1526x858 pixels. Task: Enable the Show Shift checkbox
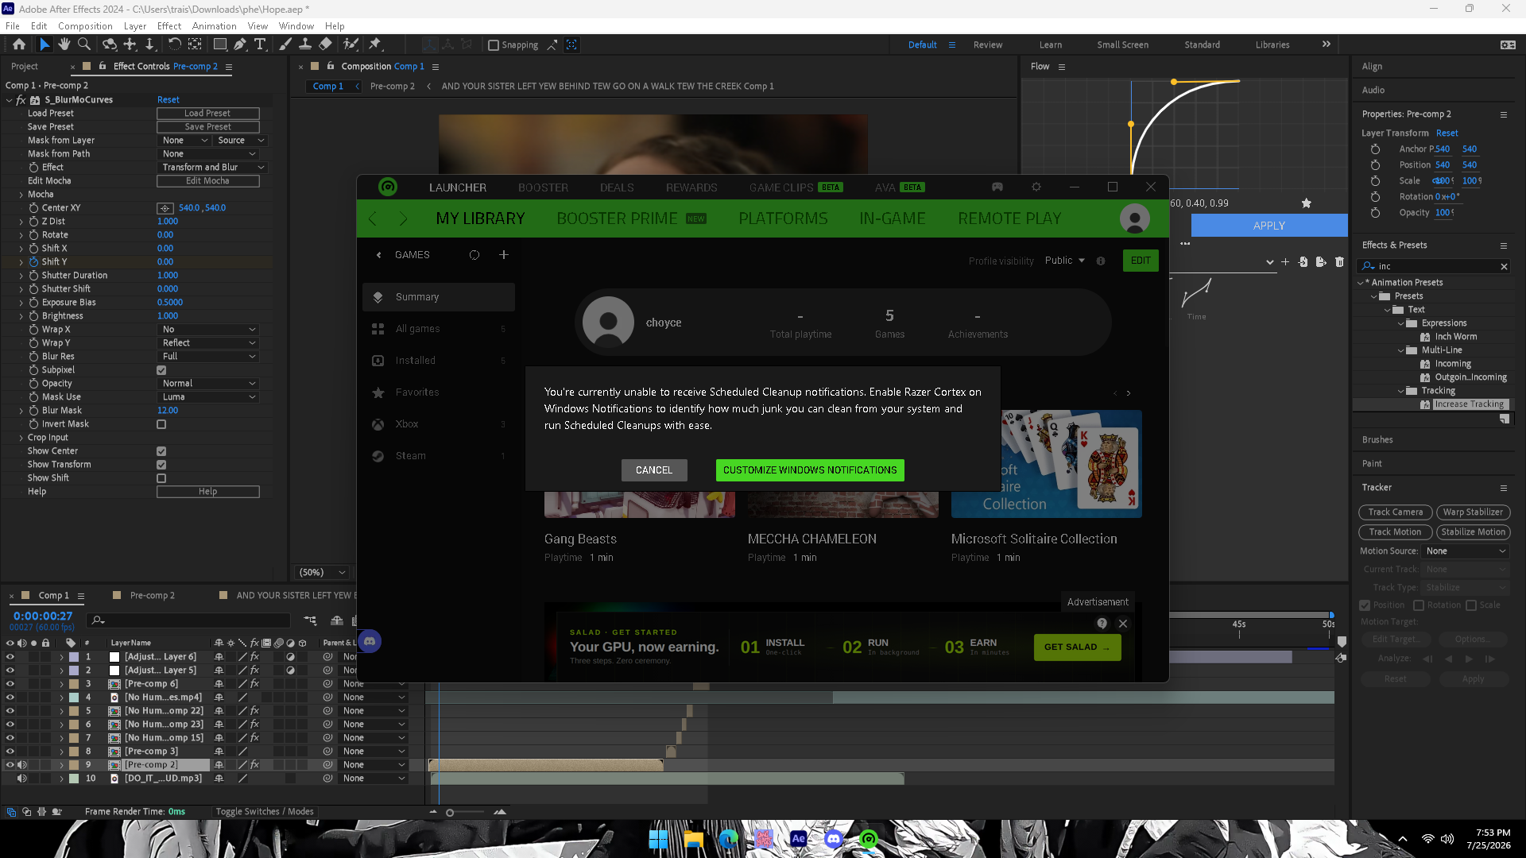(161, 478)
